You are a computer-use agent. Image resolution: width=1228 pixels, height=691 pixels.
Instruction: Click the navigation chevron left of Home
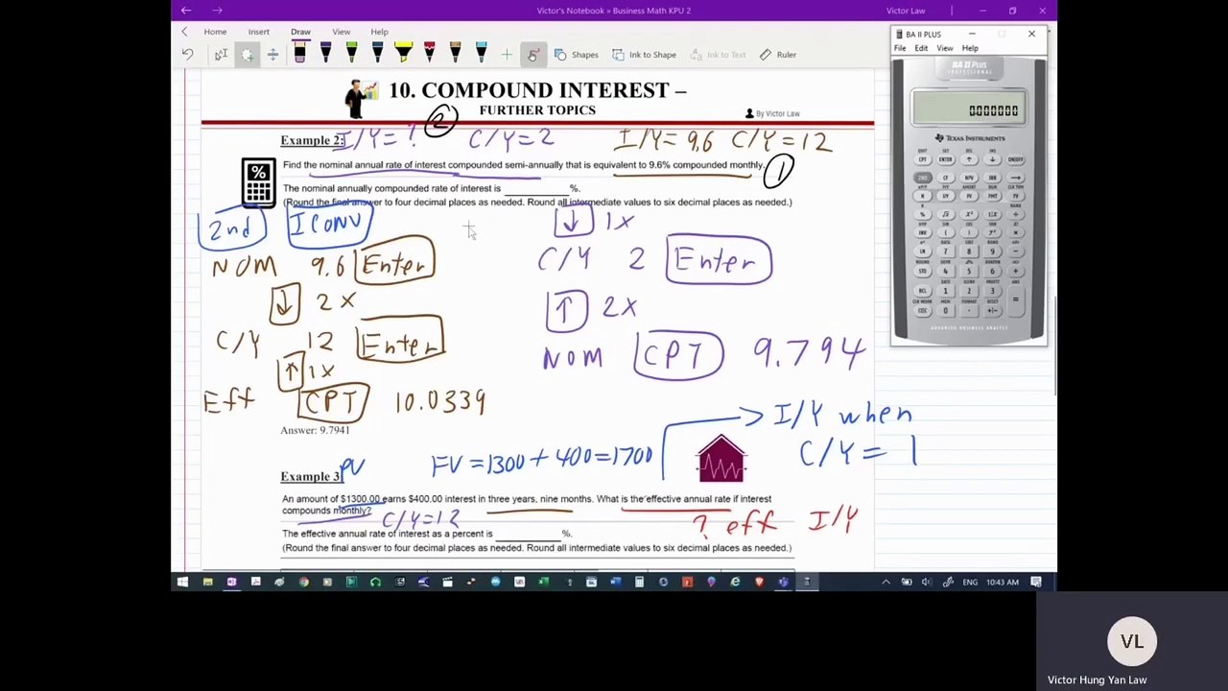[x=184, y=32]
